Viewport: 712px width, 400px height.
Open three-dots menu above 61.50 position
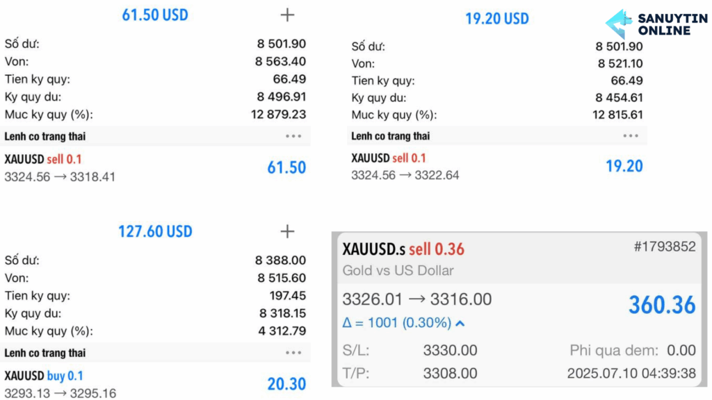point(293,136)
